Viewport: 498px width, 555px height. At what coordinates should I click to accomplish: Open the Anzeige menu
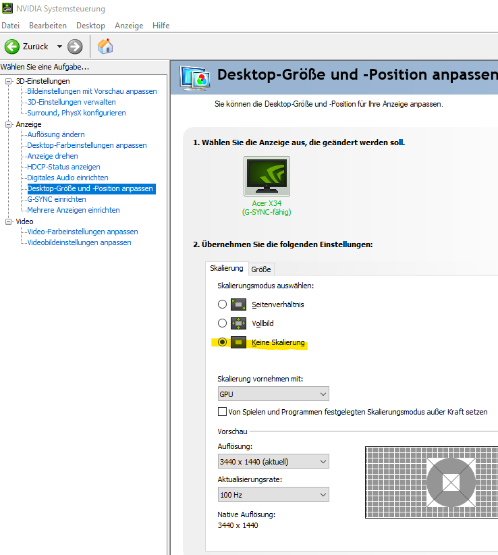129,26
